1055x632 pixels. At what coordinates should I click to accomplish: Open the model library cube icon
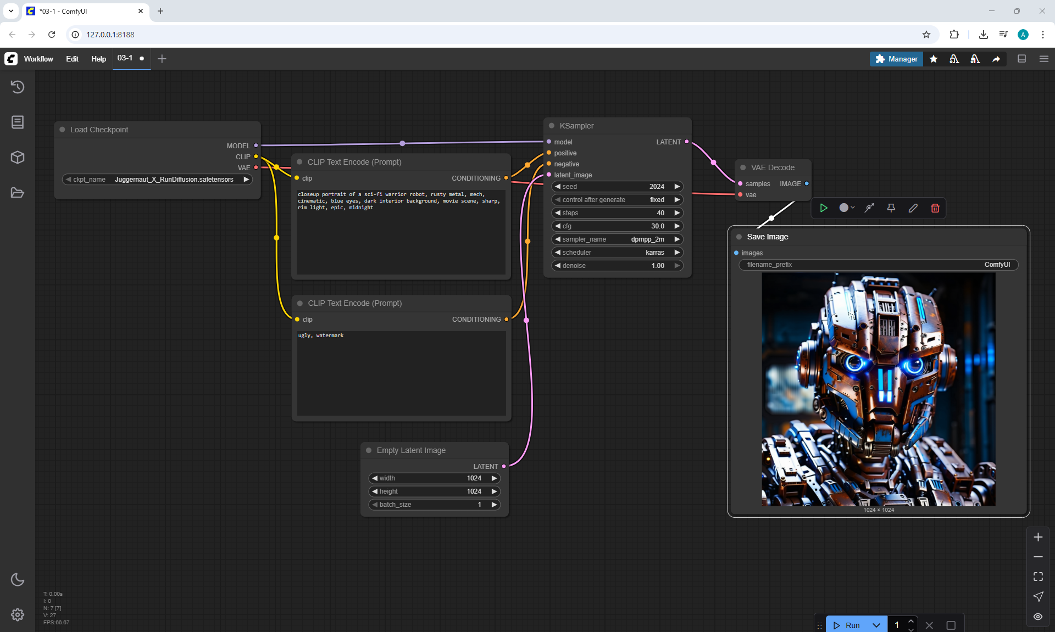[x=18, y=158]
